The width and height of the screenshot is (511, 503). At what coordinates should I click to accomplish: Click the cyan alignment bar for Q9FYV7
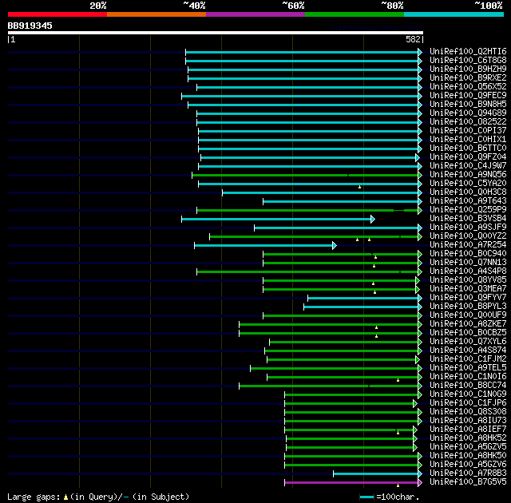[x=363, y=299]
